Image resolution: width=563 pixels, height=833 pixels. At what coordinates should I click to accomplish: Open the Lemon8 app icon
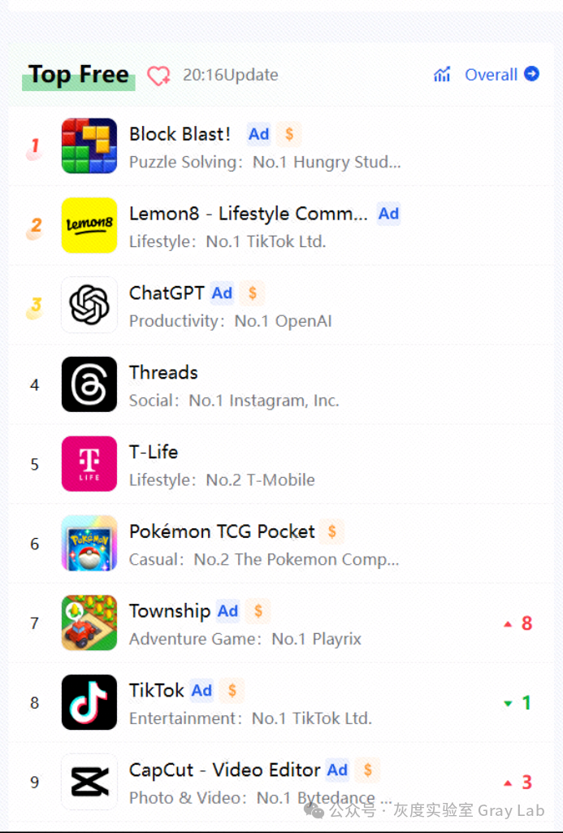coord(89,226)
